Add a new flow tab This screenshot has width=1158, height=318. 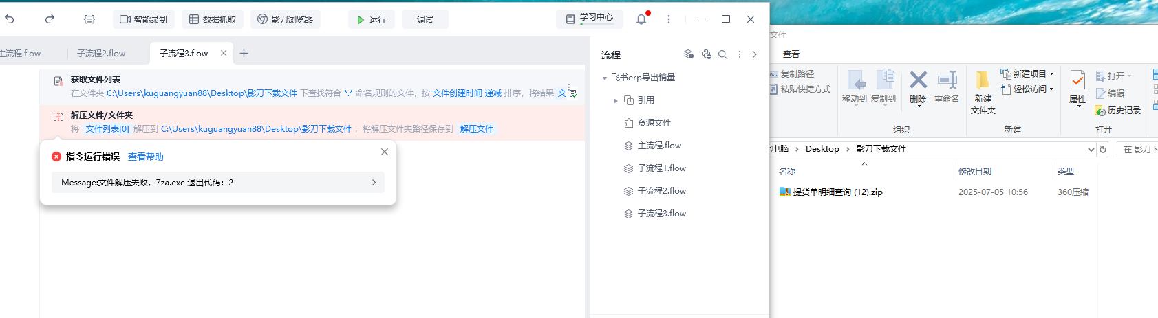click(244, 53)
